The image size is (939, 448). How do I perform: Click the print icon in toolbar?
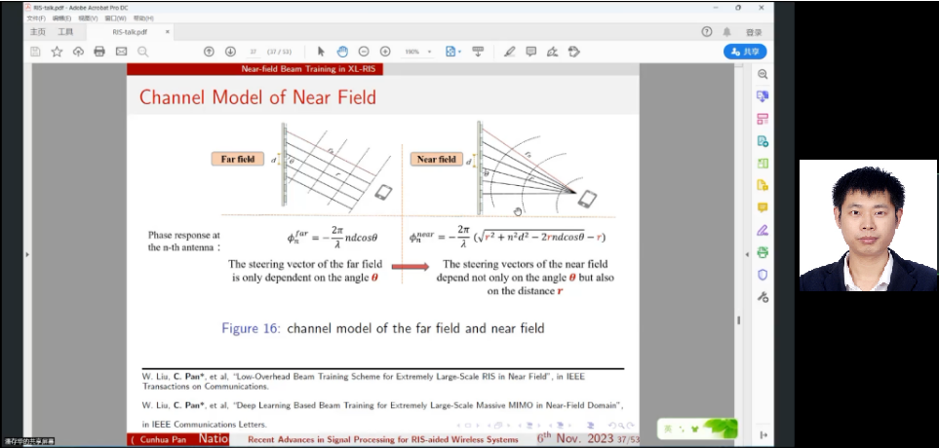(99, 52)
